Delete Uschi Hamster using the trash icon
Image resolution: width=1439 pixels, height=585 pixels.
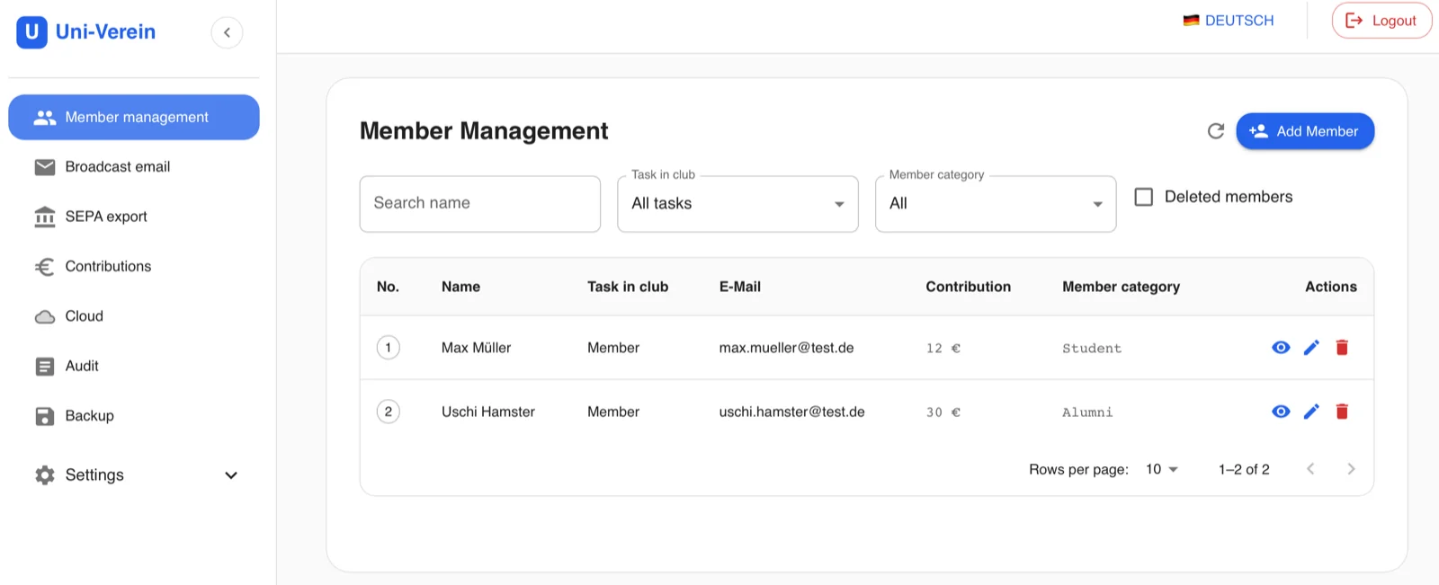click(x=1342, y=412)
